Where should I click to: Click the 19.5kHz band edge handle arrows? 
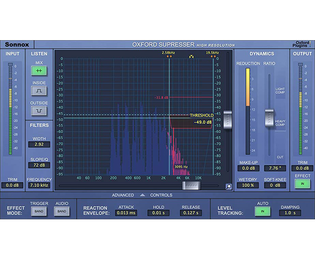coord(213,57)
